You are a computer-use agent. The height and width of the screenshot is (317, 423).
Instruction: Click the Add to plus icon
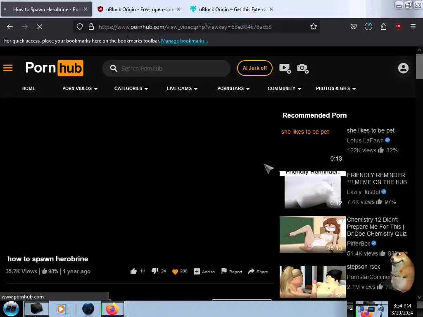tap(197, 272)
